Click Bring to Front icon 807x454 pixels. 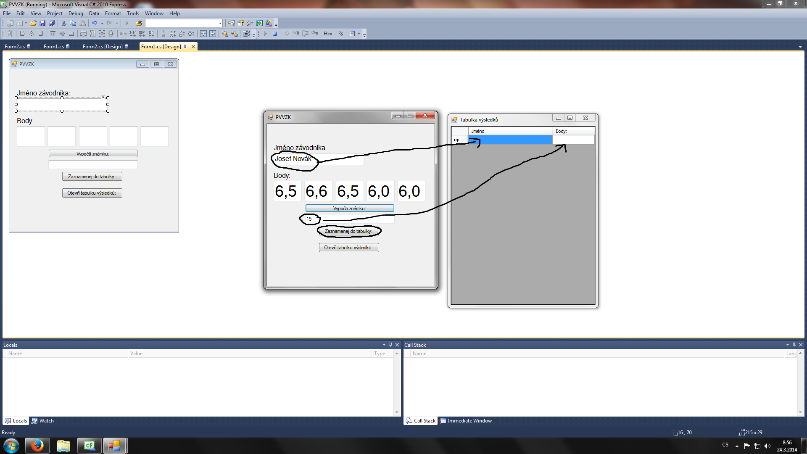225,34
